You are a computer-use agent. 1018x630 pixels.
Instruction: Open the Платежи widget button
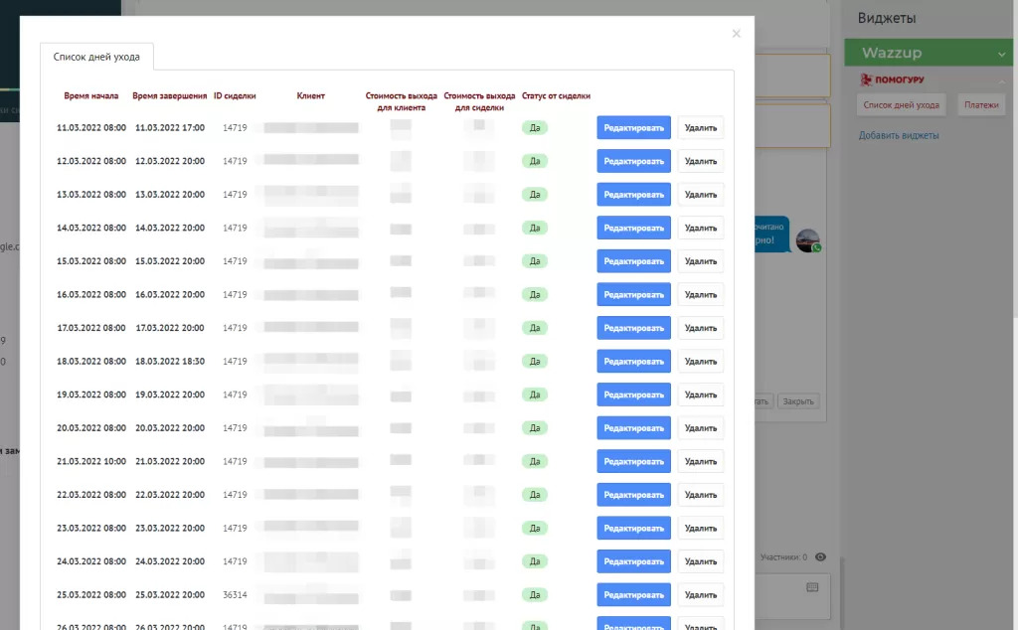coord(981,105)
